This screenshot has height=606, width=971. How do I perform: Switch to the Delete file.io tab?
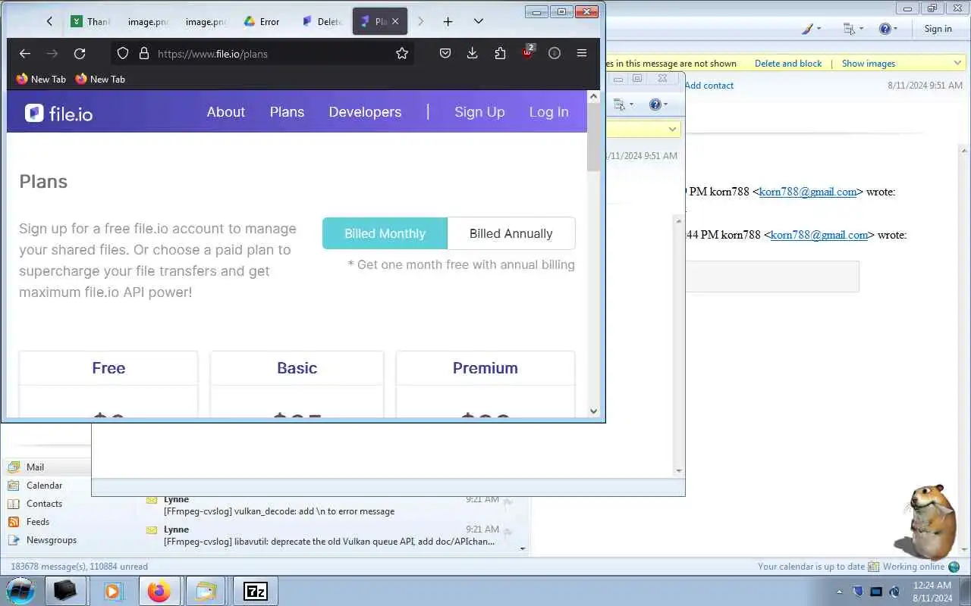pos(322,21)
